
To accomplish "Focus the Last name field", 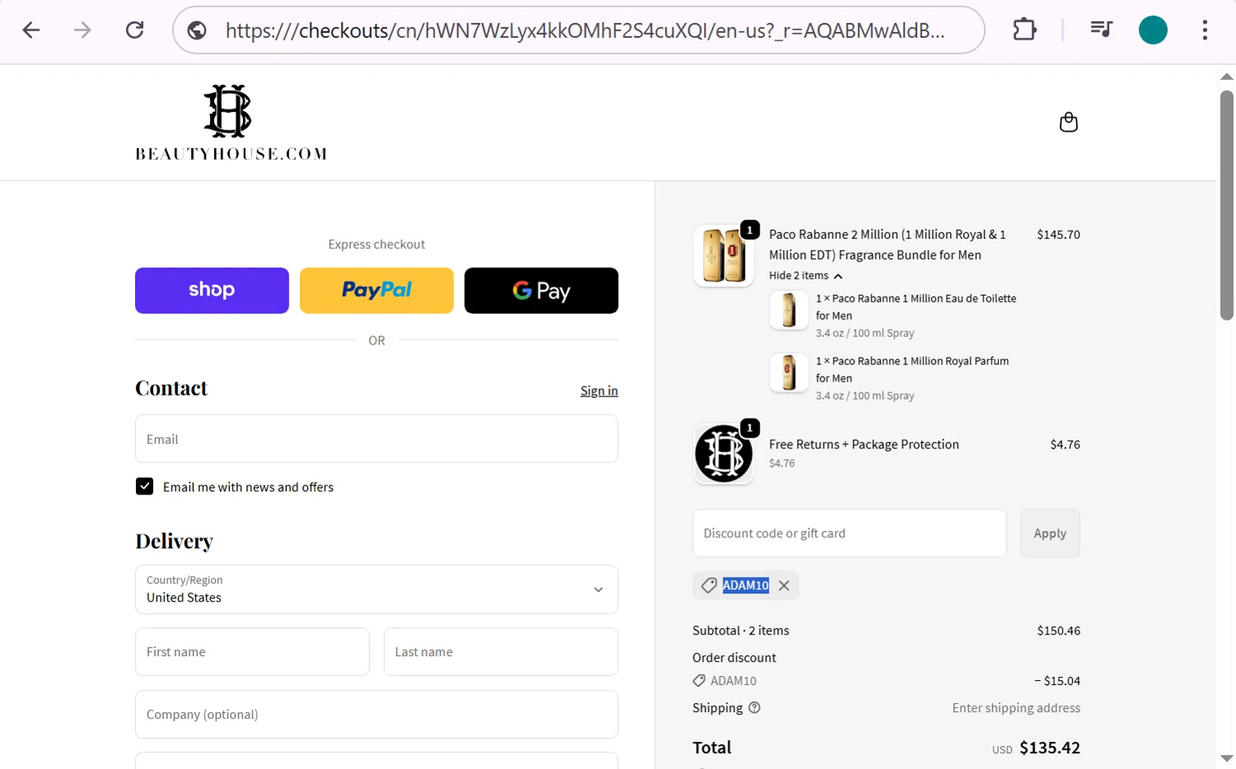I will click(x=501, y=652).
